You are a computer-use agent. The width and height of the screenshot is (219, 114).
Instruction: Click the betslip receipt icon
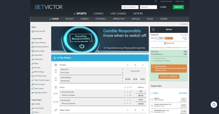coord(153,29)
